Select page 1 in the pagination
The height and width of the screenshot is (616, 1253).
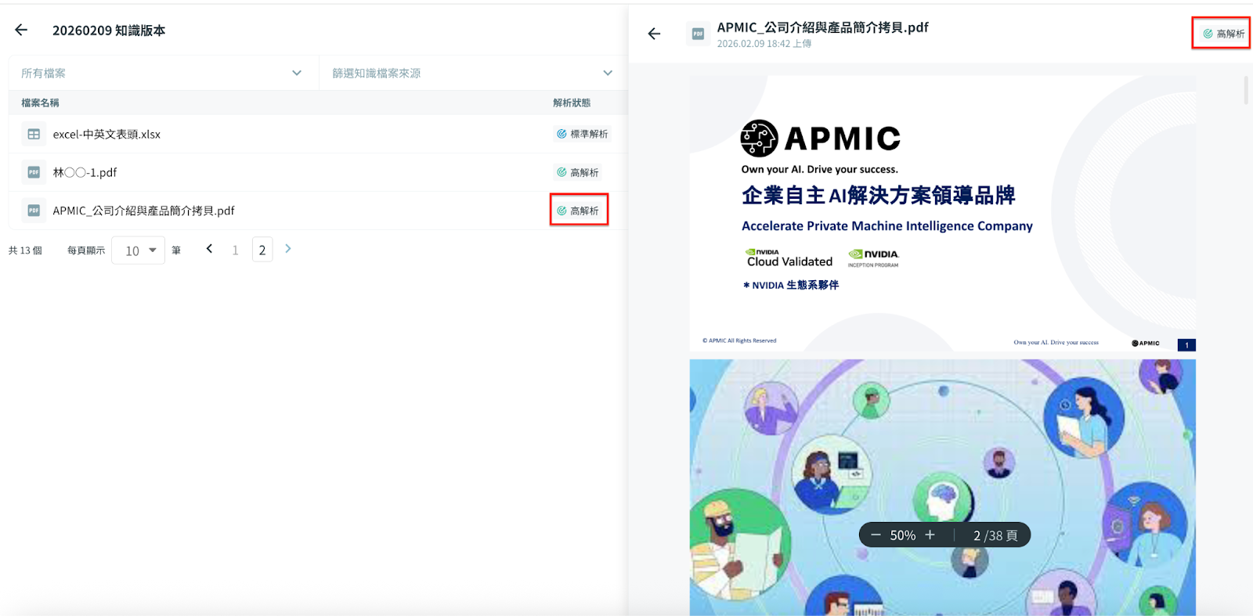click(235, 250)
